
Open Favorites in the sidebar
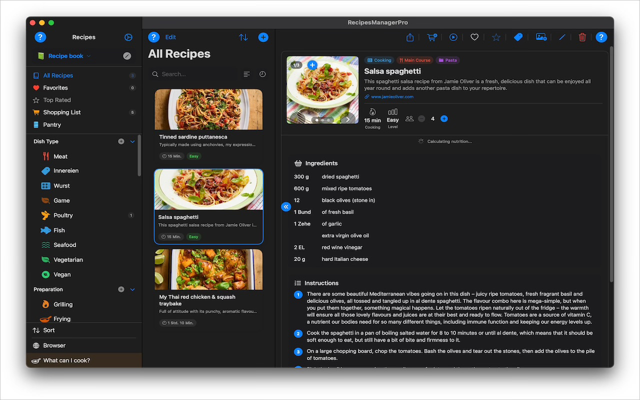(x=84, y=87)
